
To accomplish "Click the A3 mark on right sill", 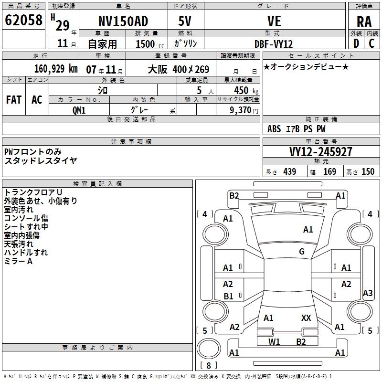I will [368, 293].
